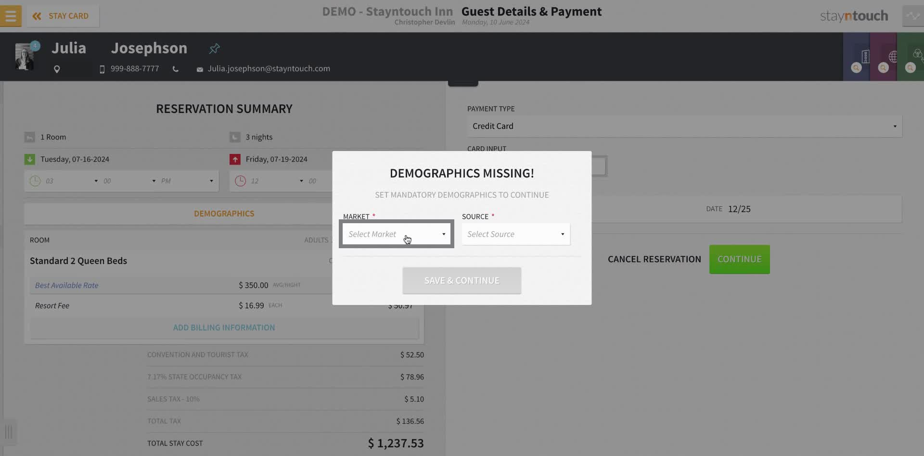
Task: Click the departure date Friday, 07-19-2024
Action: (276, 159)
